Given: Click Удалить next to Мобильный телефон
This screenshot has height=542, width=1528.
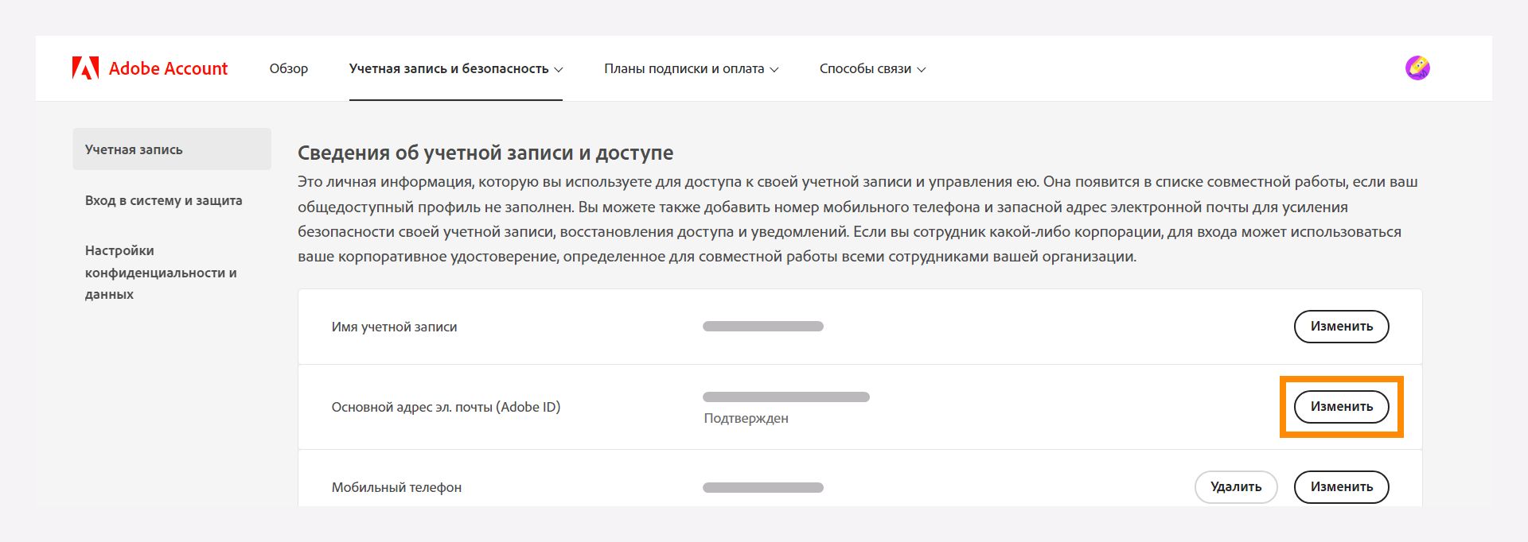Looking at the screenshot, I should (x=1236, y=487).
